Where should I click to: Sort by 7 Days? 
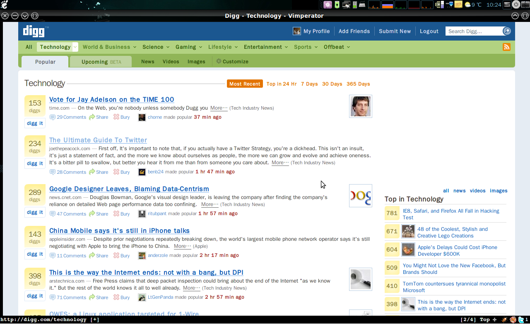click(x=309, y=84)
